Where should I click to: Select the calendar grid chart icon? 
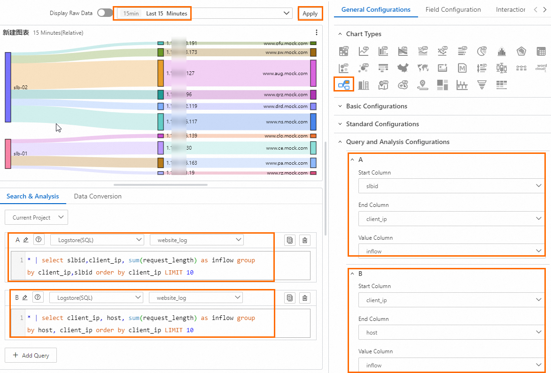tap(541, 51)
